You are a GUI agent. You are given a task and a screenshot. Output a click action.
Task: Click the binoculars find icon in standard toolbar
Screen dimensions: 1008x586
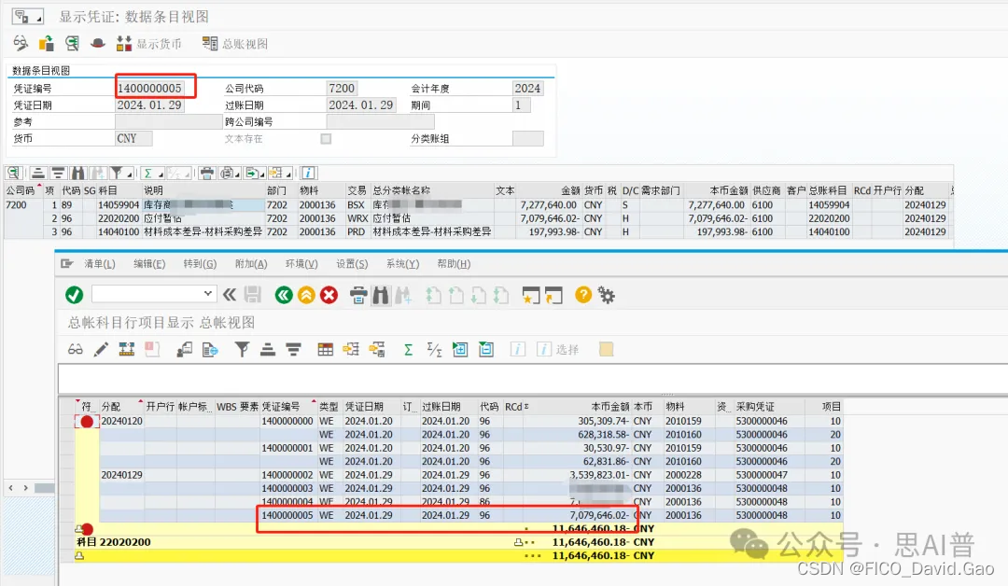point(381,295)
